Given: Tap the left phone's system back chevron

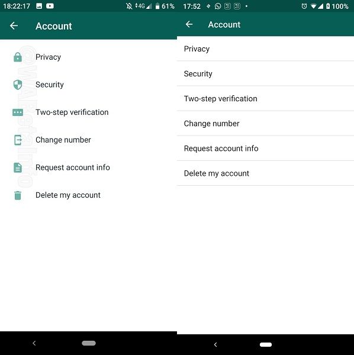Looking at the screenshot, I should pyautogui.click(x=34, y=343).
